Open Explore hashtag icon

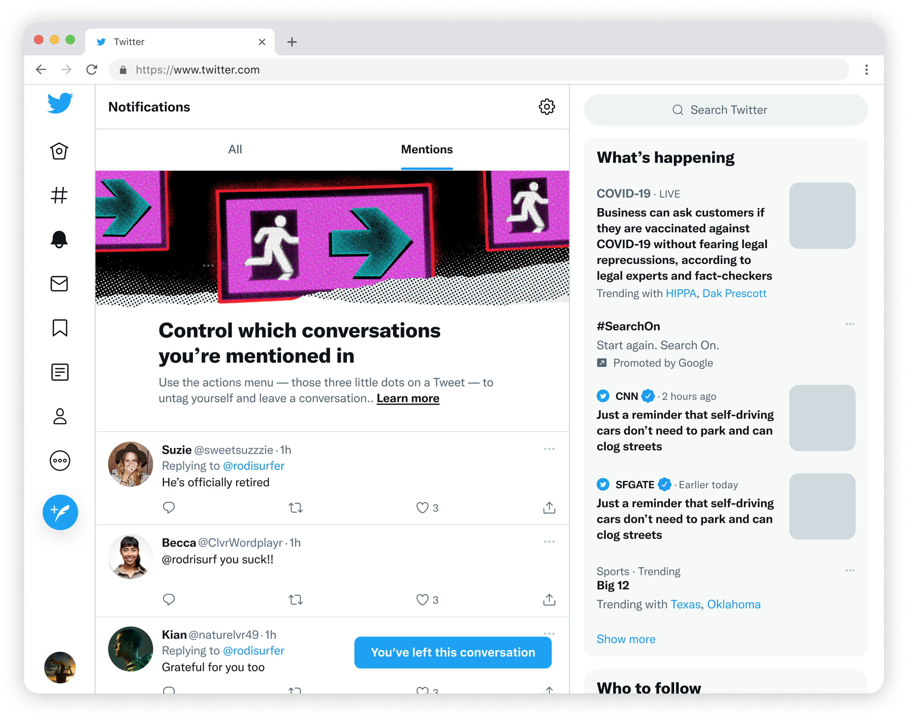(x=59, y=195)
